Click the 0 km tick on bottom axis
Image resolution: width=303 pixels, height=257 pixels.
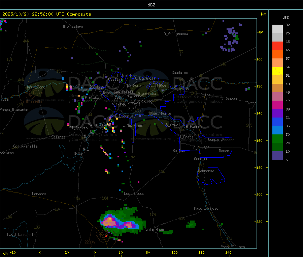click(x=40, y=252)
